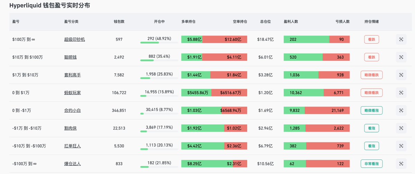Click 看涨 tag in 扛单狂人 row

click(372, 146)
